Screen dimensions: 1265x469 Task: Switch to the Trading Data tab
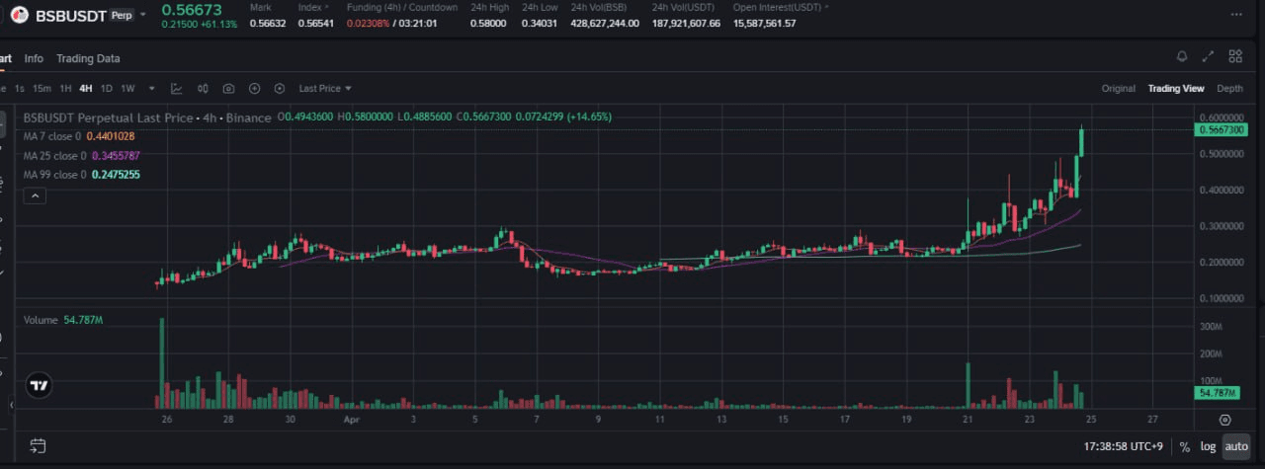[88, 58]
